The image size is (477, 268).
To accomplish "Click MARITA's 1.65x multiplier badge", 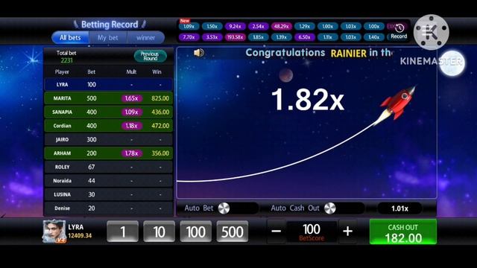I will [x=132, y=98].
